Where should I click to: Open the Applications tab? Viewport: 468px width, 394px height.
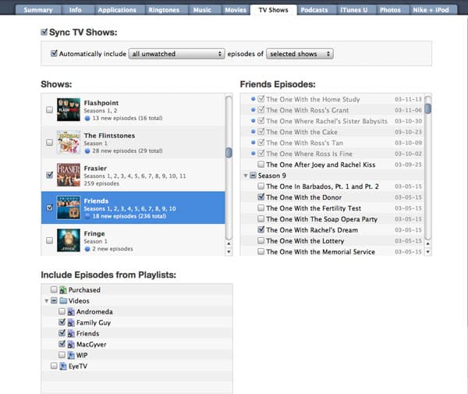click(x=117, y=10)
